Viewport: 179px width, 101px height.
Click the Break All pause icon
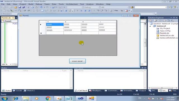coord(81,11)
